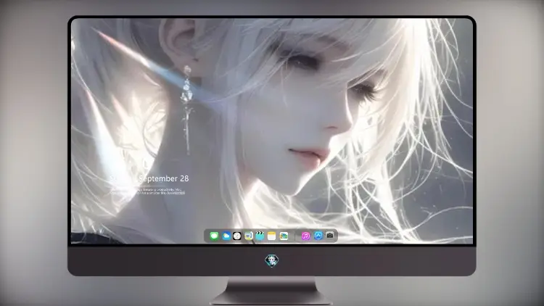Open the green Messages dock icon
This screenshot has width=544, height=306.
[214, 236]
